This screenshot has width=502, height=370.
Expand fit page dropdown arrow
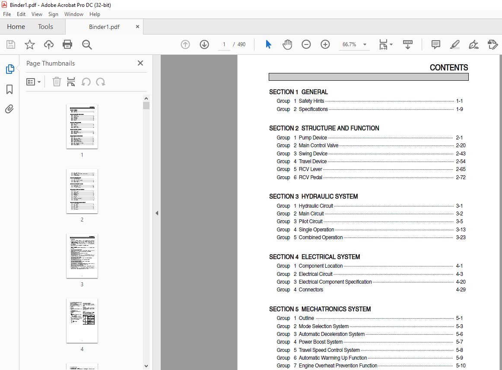coord(391,44)
